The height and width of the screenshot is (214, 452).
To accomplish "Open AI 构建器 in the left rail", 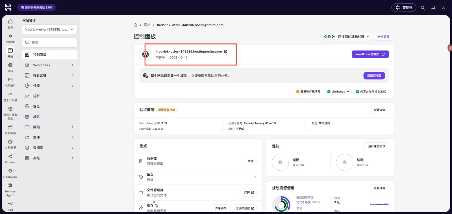I will click(x=10, y=144).
